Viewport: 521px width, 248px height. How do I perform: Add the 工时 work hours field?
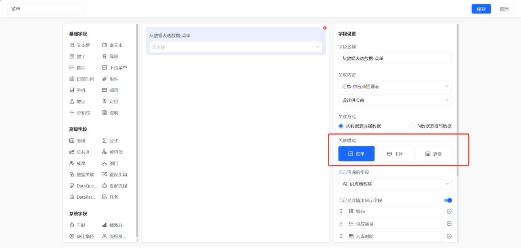(x=77, y=225)
